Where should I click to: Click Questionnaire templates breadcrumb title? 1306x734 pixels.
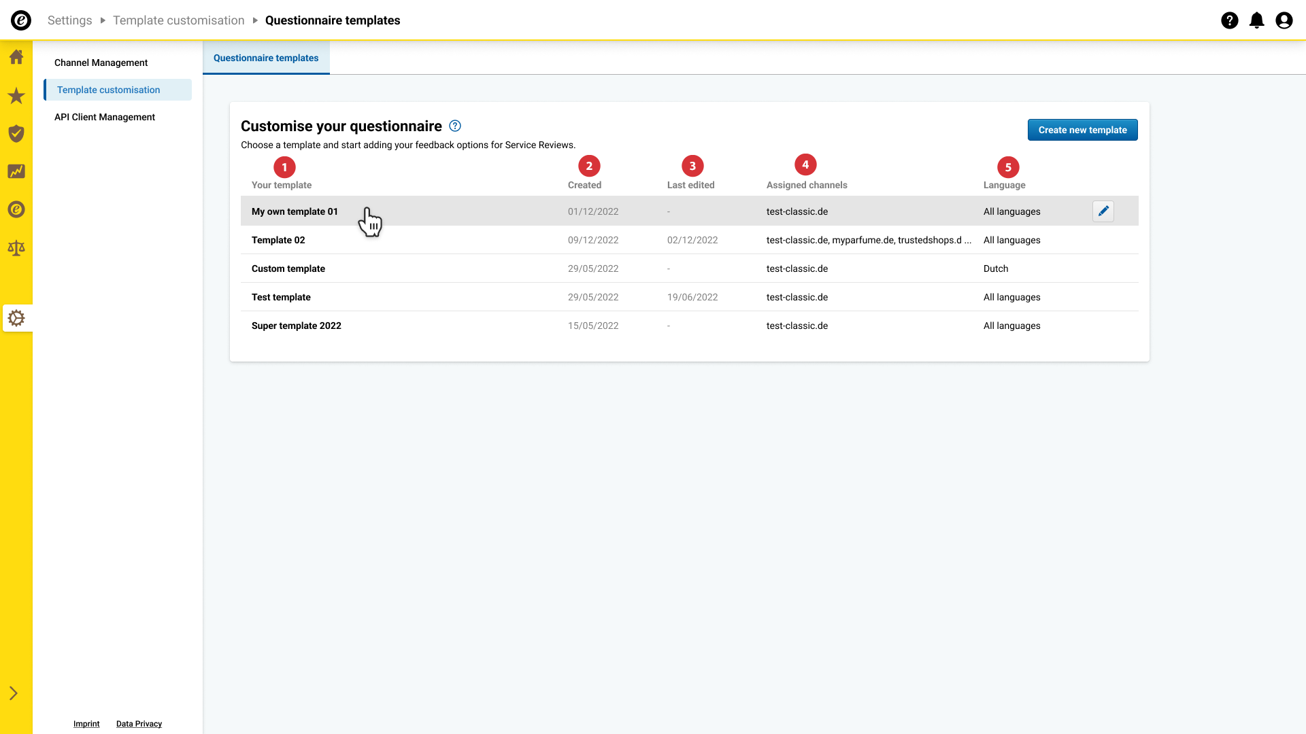(333, 20)
